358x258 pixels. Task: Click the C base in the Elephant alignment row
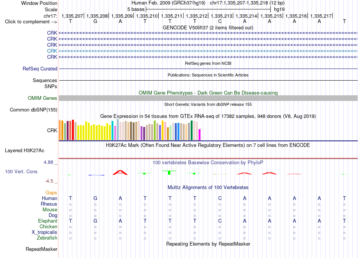tap(220, 221)
